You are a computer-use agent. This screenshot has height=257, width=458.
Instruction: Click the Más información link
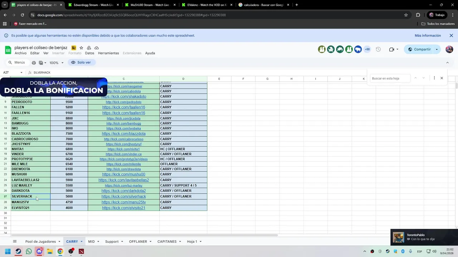tap(428, 35)
